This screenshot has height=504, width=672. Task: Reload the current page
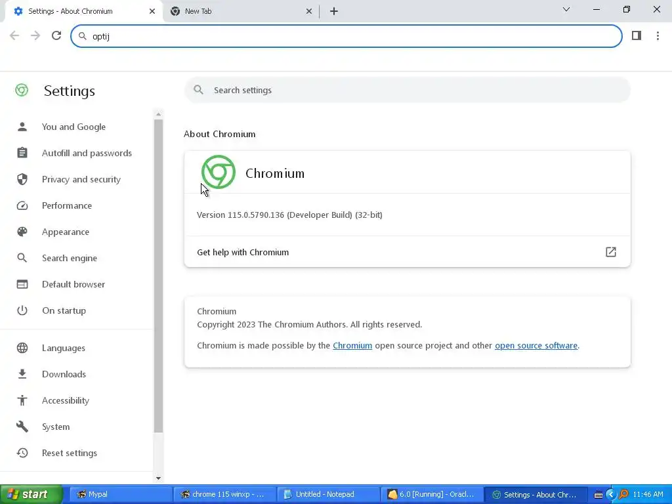tap(56, 35)
